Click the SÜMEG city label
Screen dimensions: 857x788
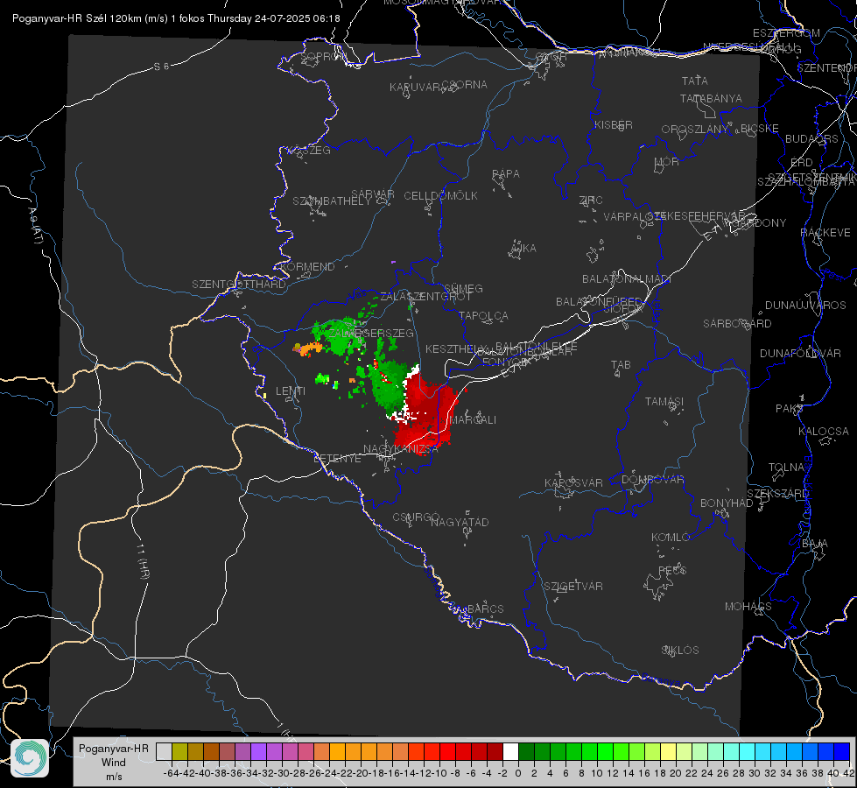pyautogui.click(x=463, y=288)
